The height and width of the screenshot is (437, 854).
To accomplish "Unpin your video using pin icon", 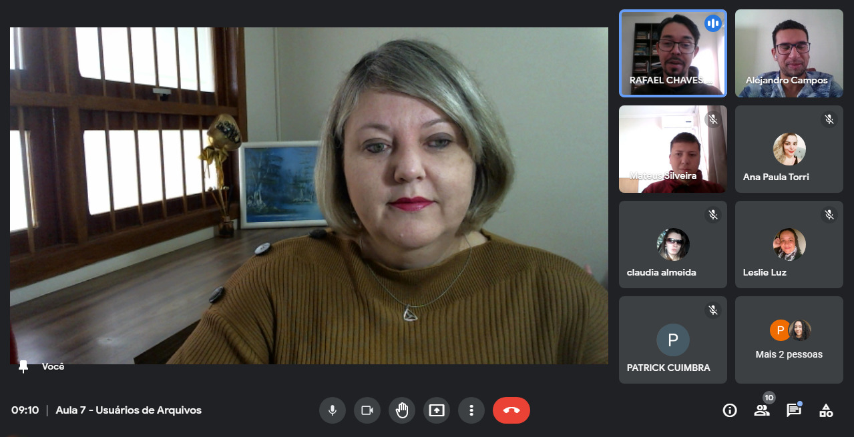I will click(x=24, y=366).
